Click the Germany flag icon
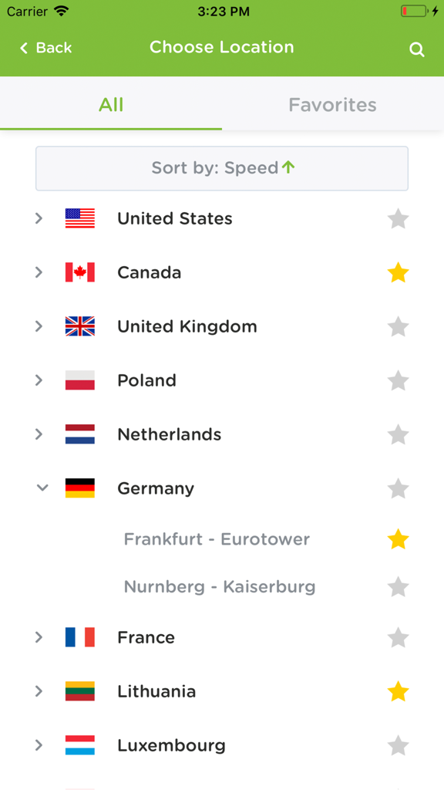The image size is (444, 790). pos(80,488)
